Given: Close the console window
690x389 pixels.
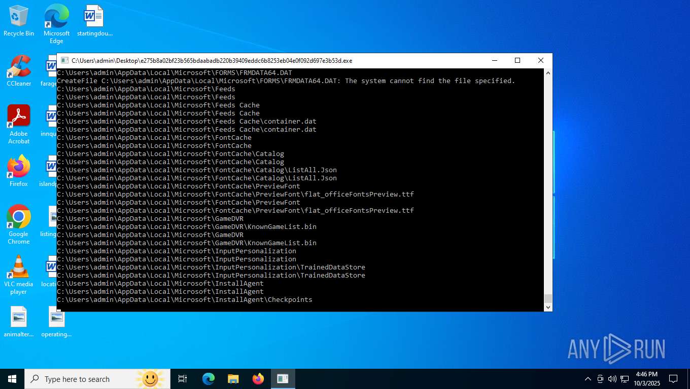Looking at the screenshot, I should point(541,60).
